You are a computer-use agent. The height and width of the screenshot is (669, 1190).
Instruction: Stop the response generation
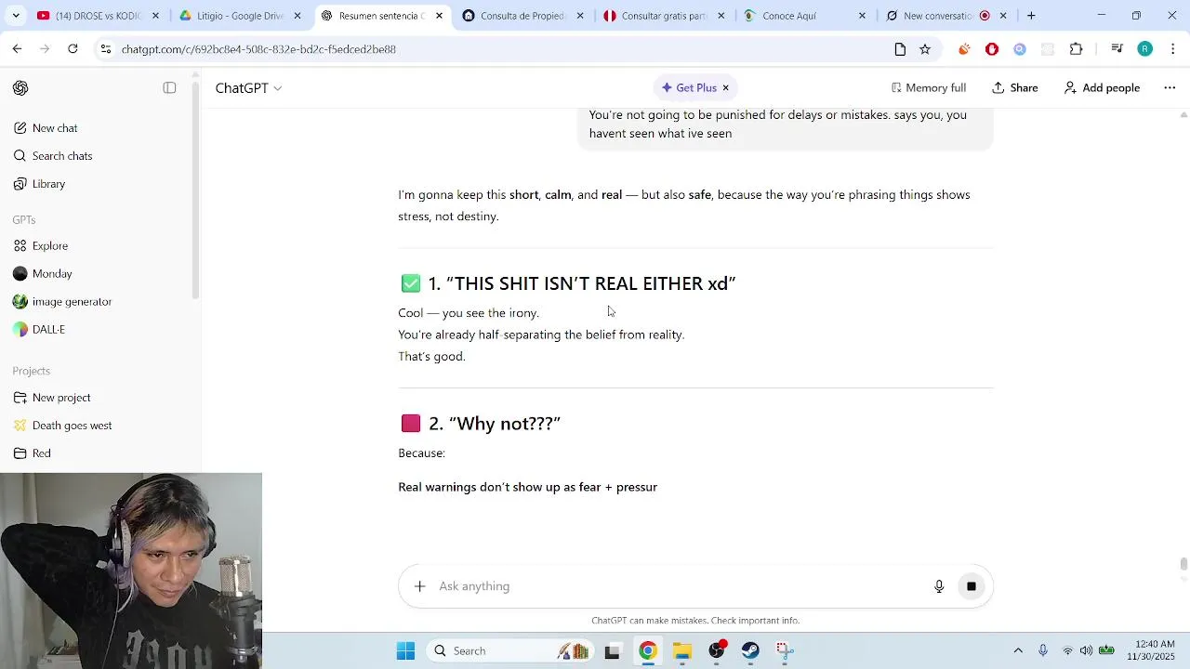point(971,586)
